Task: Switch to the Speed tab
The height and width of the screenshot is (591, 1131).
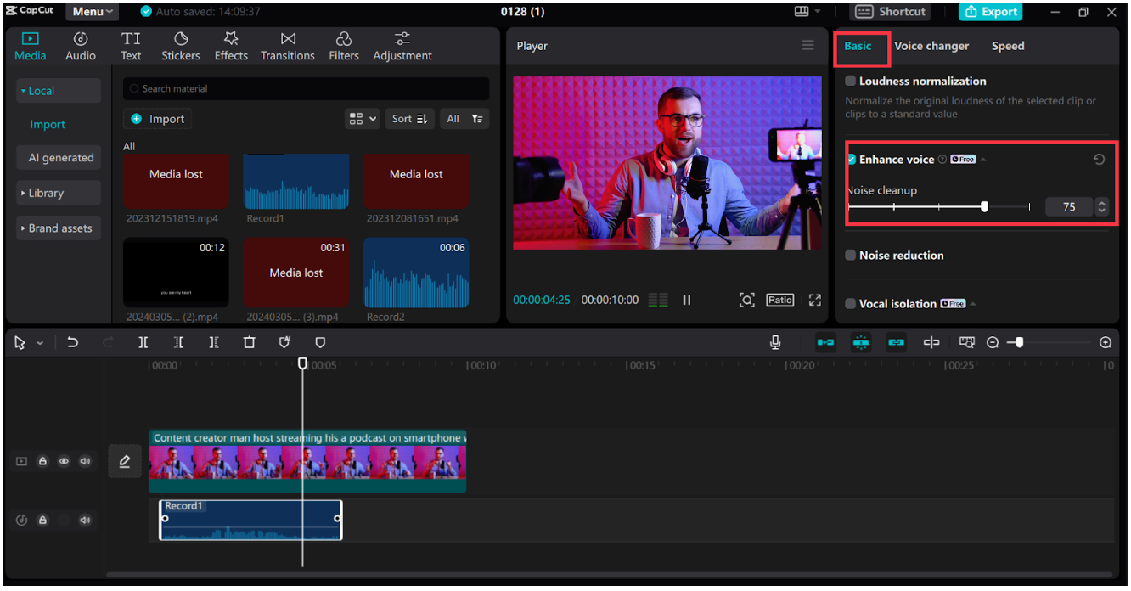Action: click(x=1008, y=46)
